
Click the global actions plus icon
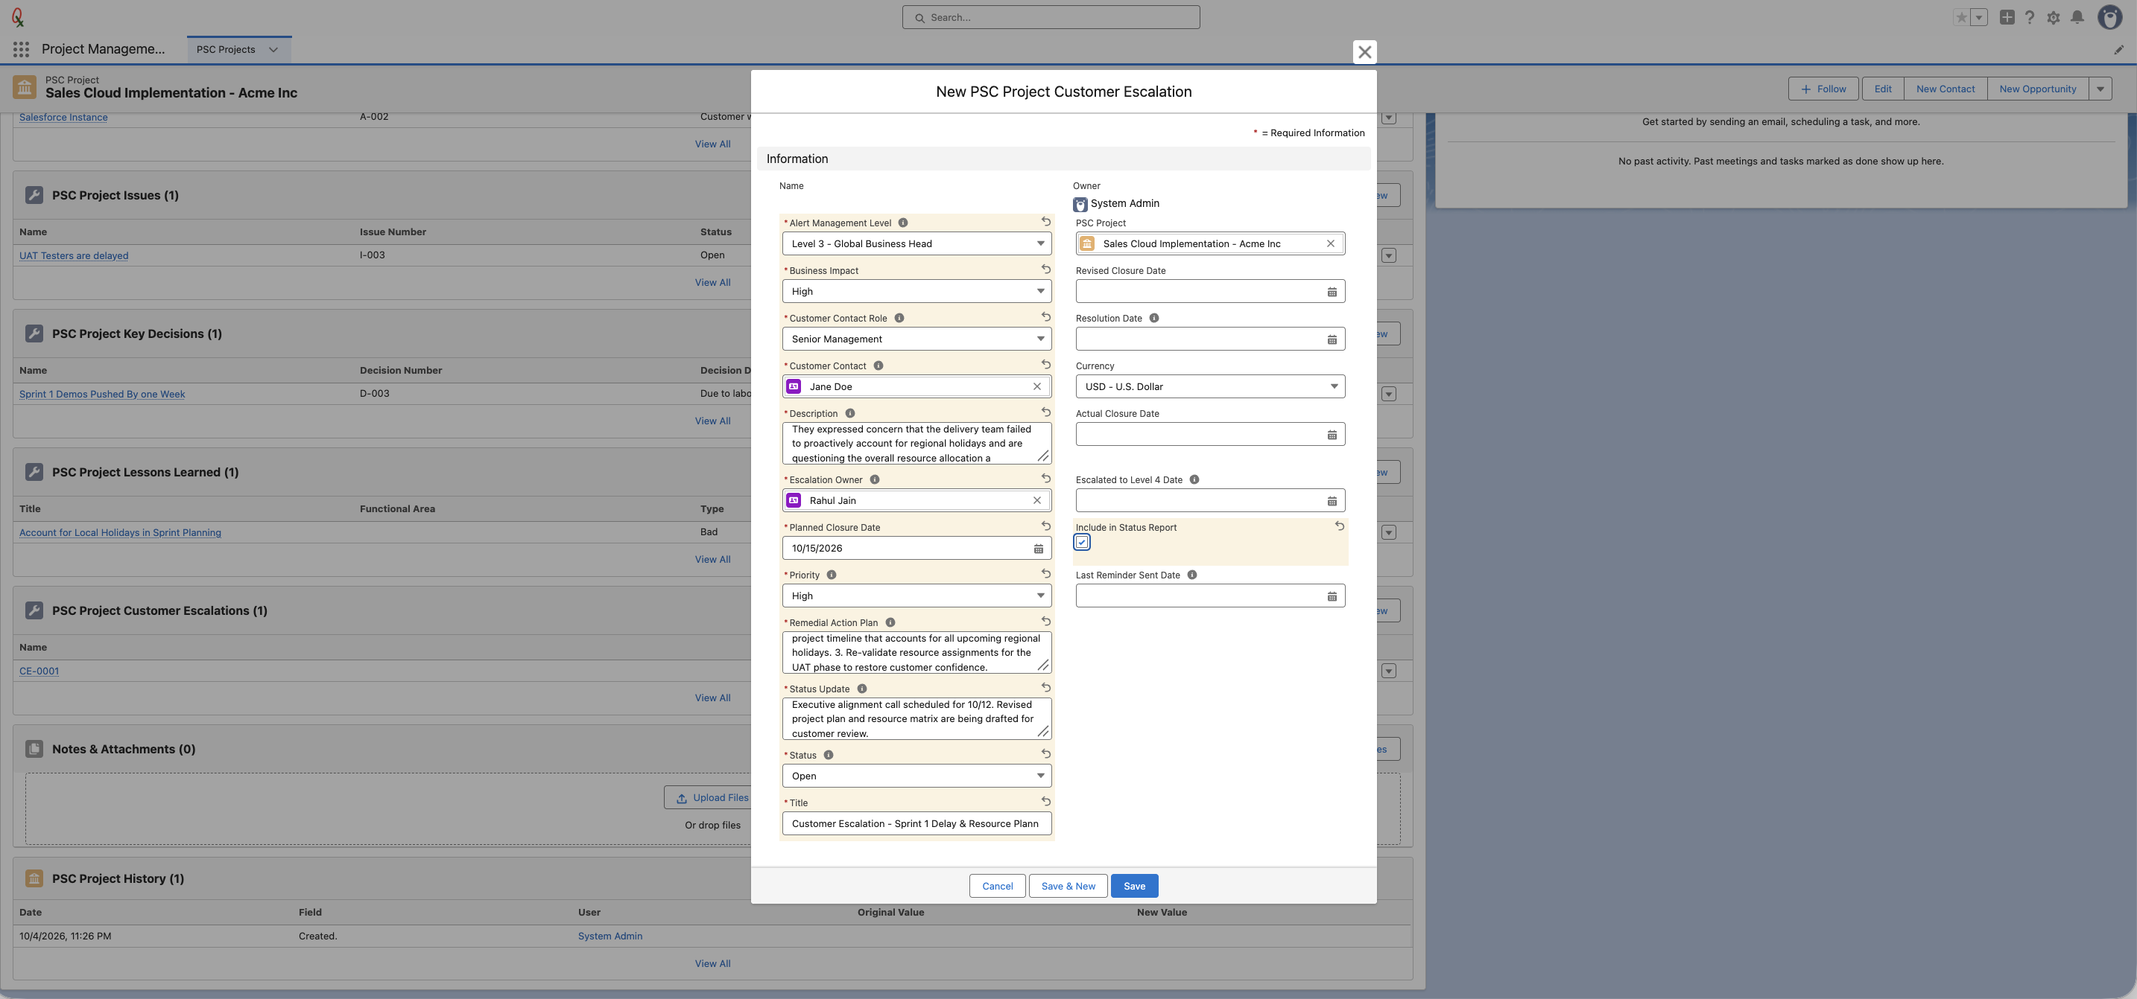coord(2007,17)
